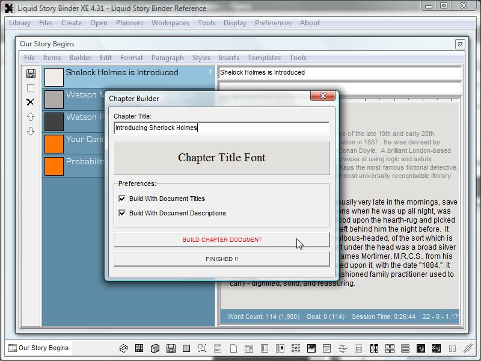The height and width of the screenshot is (361, 481).
Task: Open the Workspaces menu
Action: point(170,23)
